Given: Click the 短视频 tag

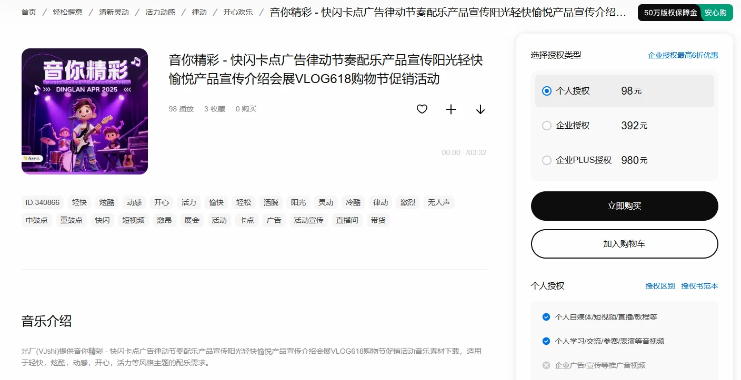Looking at the screenshot, I should (x=134, y=220).
